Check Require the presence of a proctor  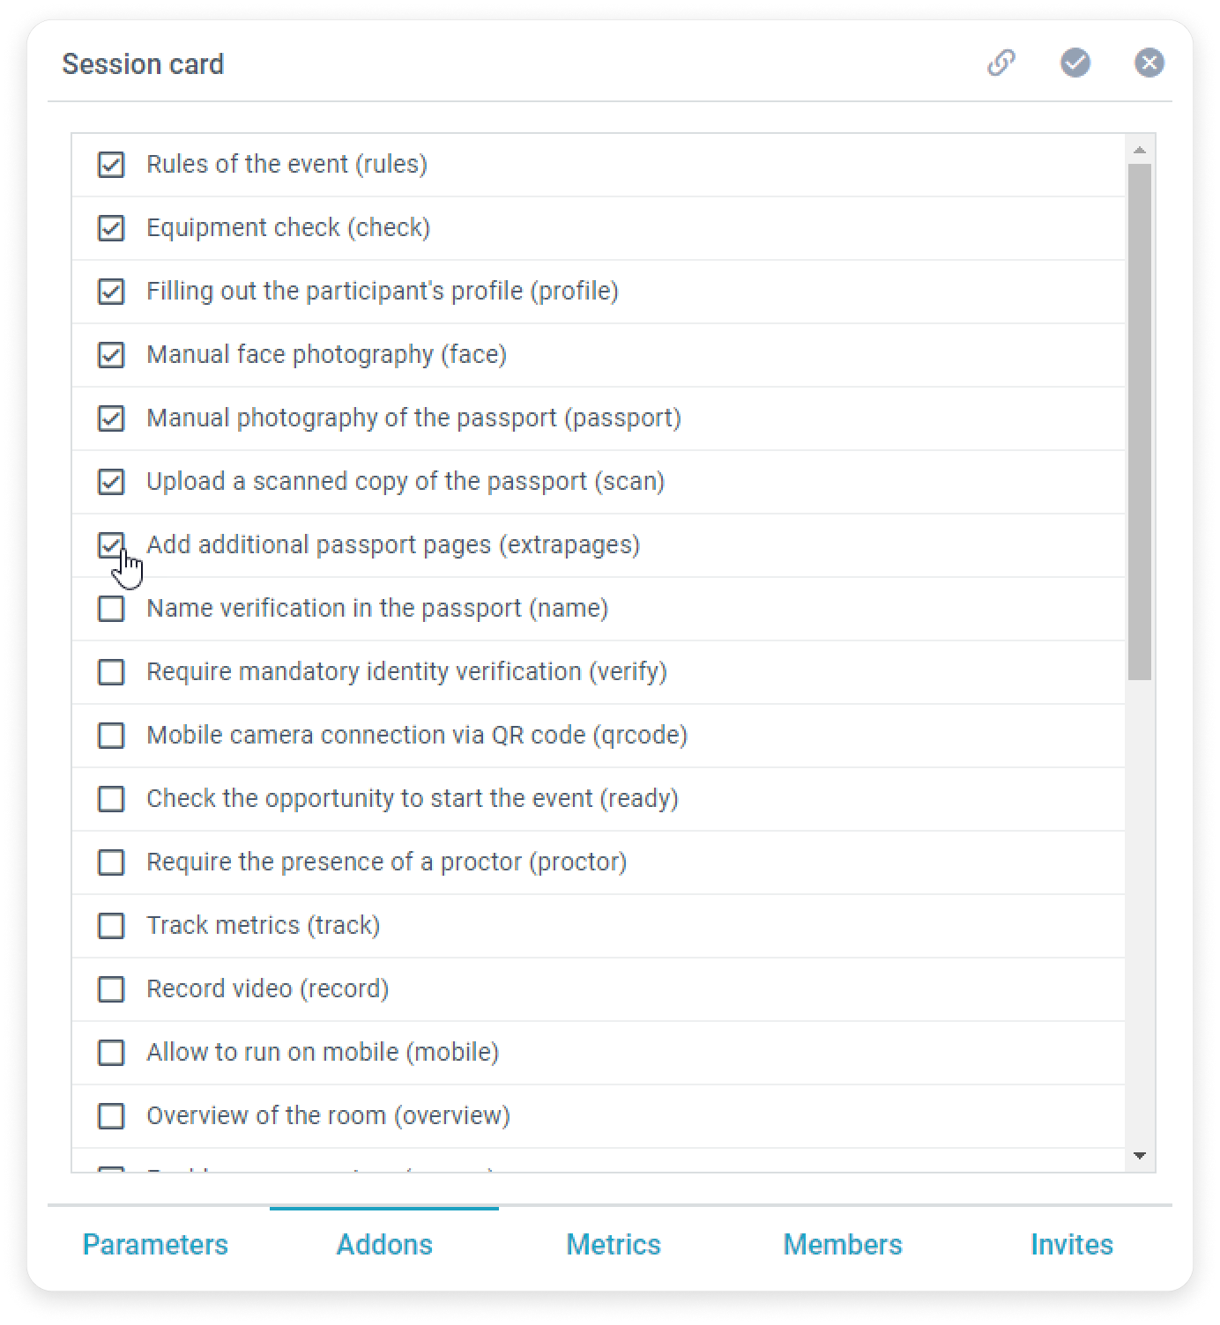[x=111, y=862]
